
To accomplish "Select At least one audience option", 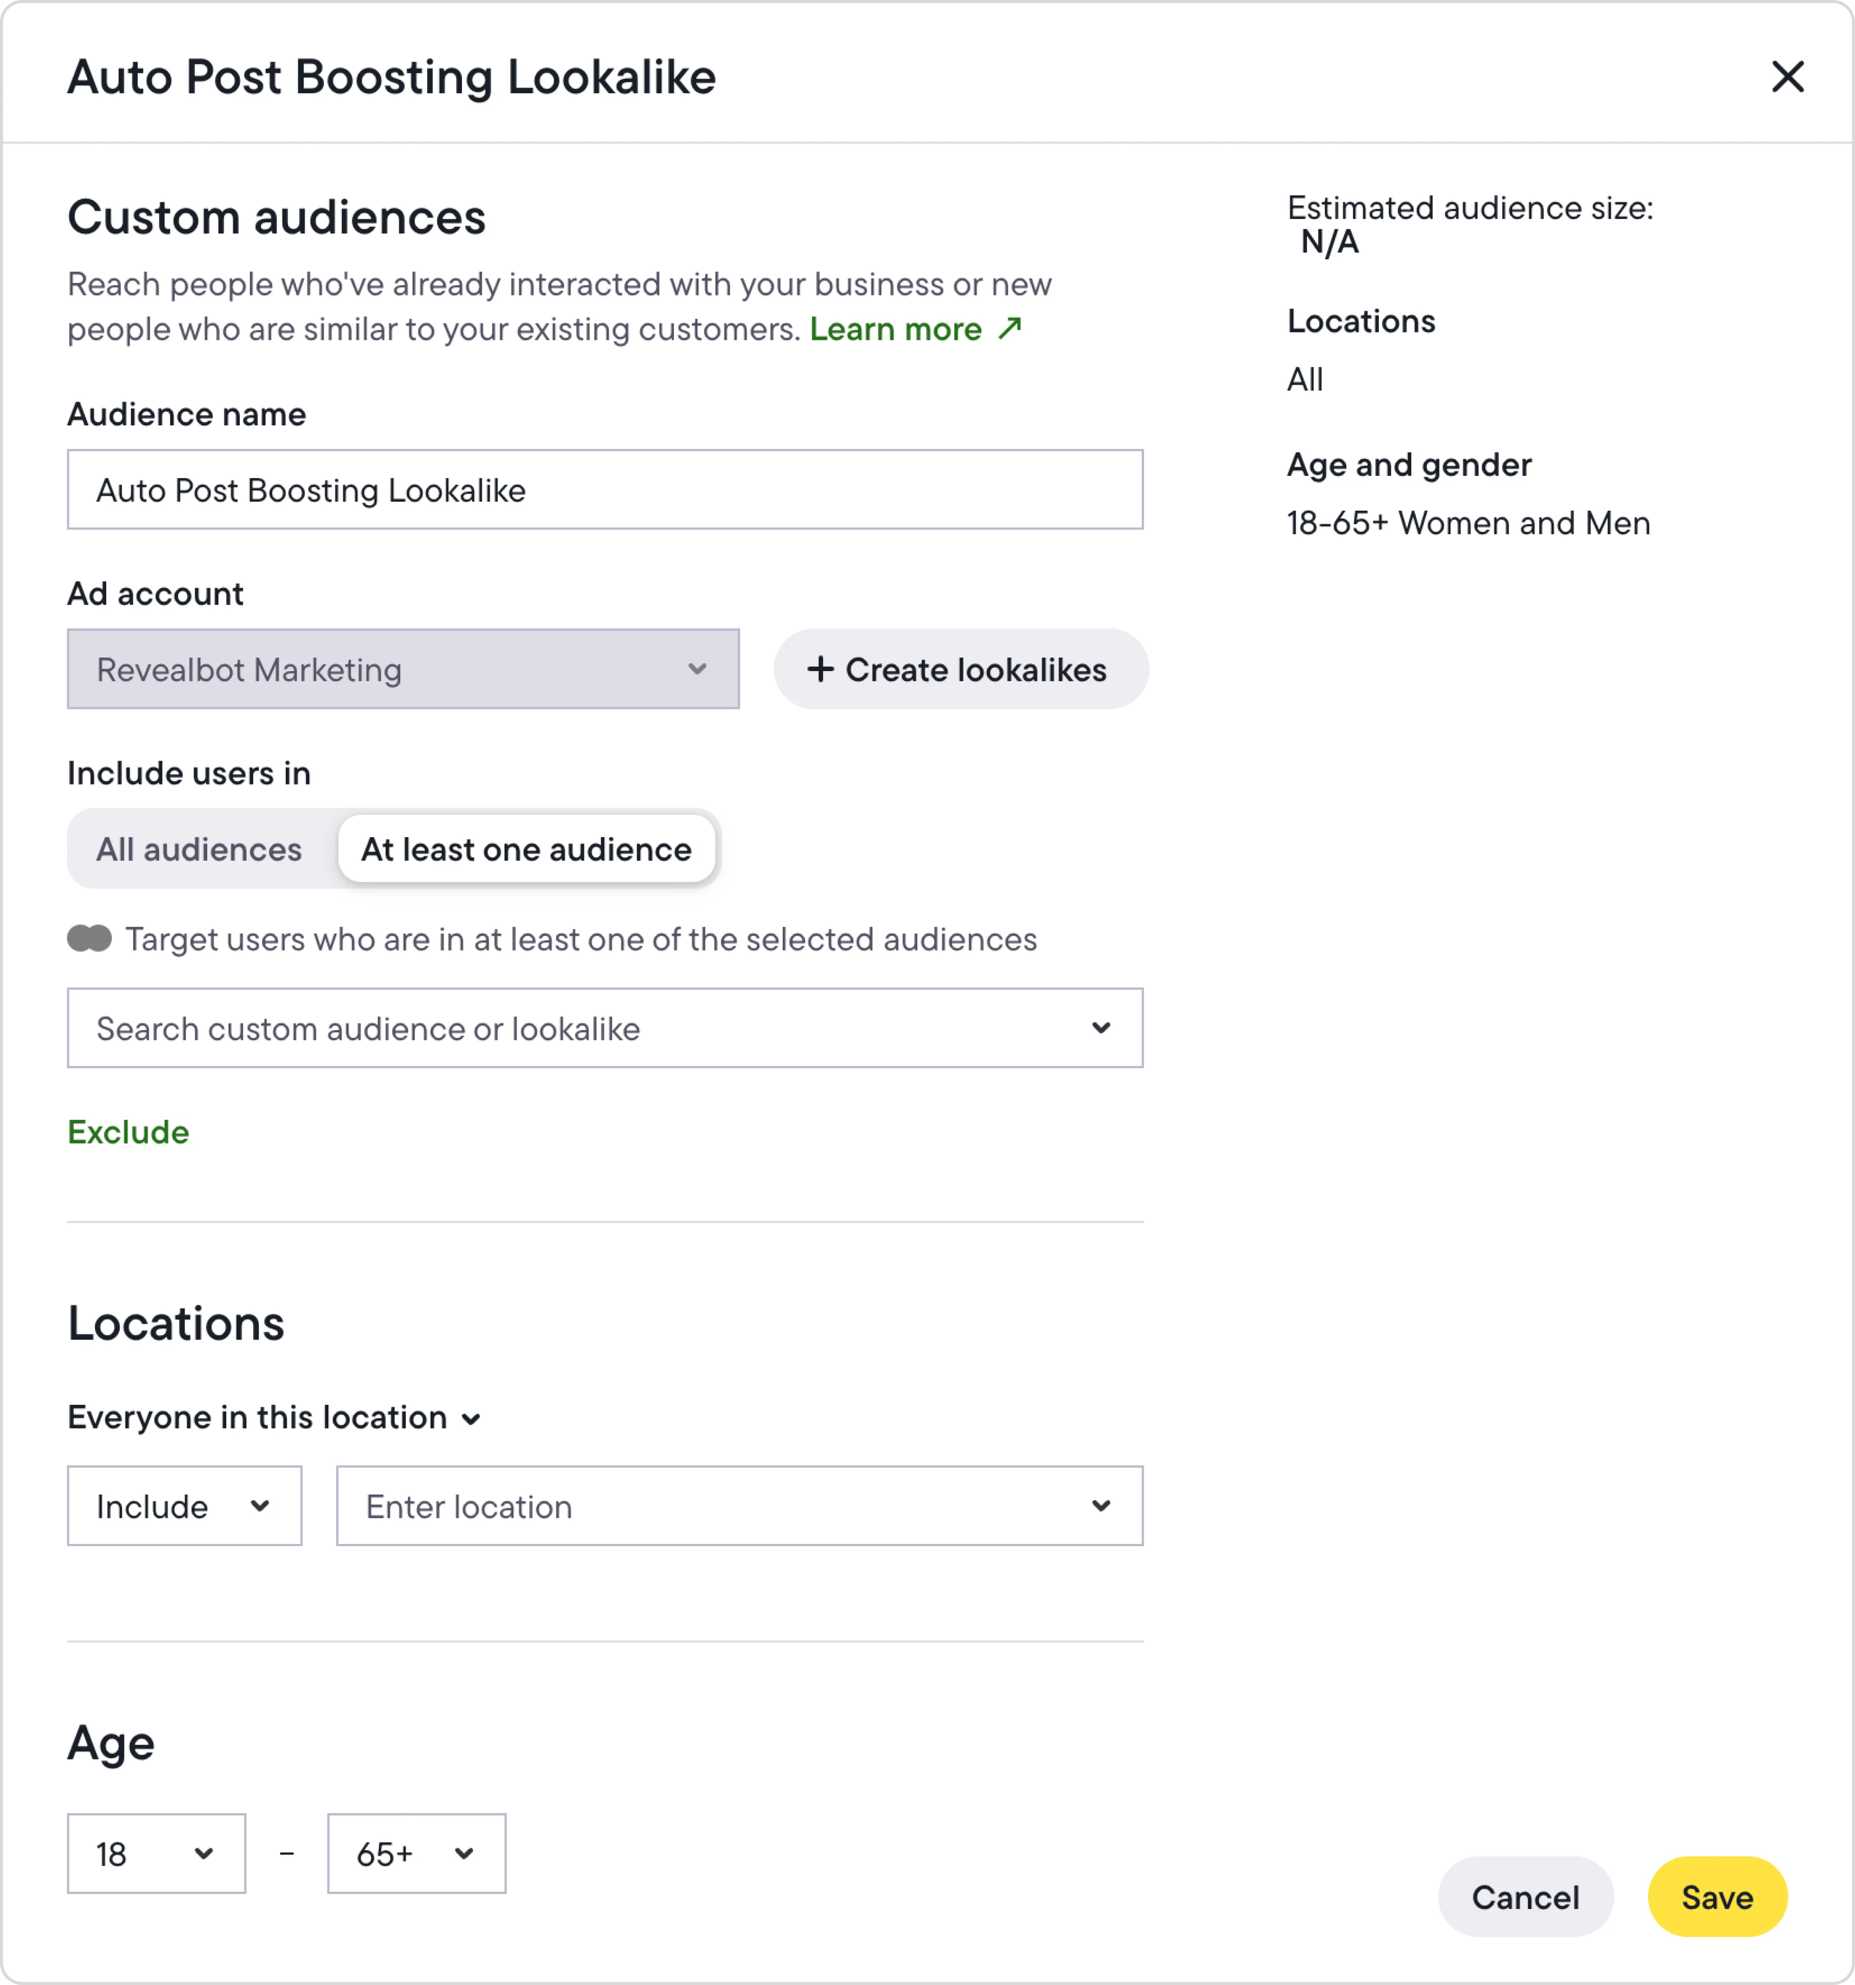I will coord(526,849).
